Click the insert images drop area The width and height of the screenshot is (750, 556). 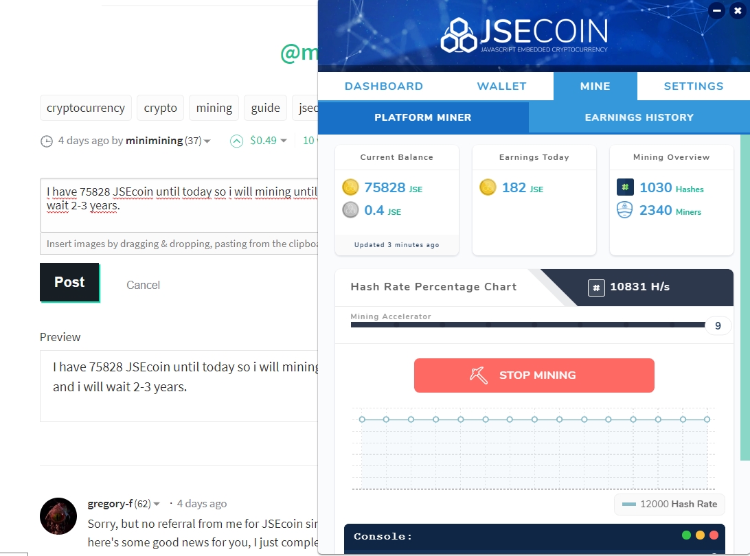pyautogui.click(x=179, y=244)
